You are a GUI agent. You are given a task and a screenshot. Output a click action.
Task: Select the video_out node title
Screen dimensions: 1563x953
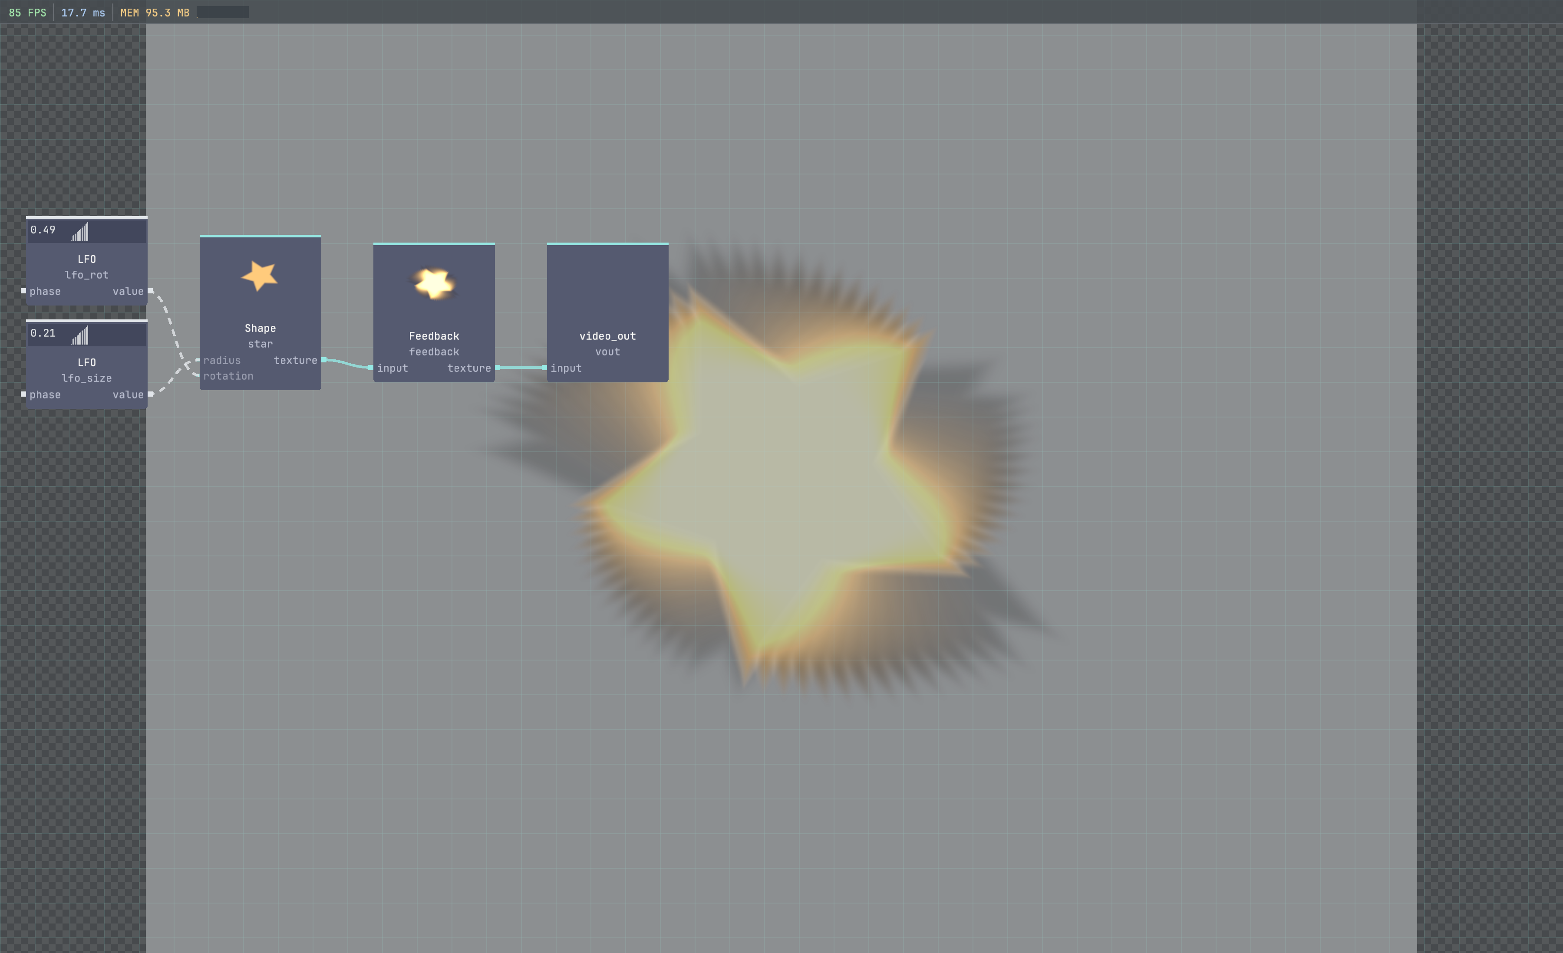pyautogui.click(x=608, y=336)
